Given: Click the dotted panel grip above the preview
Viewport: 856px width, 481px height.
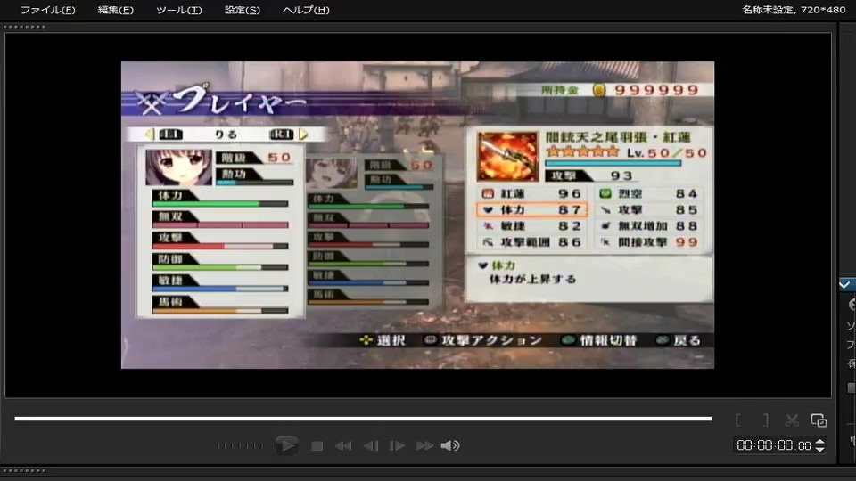Looking at the screenshot, I should (x=24, y=27).
